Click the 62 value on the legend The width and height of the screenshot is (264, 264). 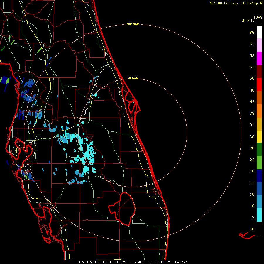[x=252, y=44]
